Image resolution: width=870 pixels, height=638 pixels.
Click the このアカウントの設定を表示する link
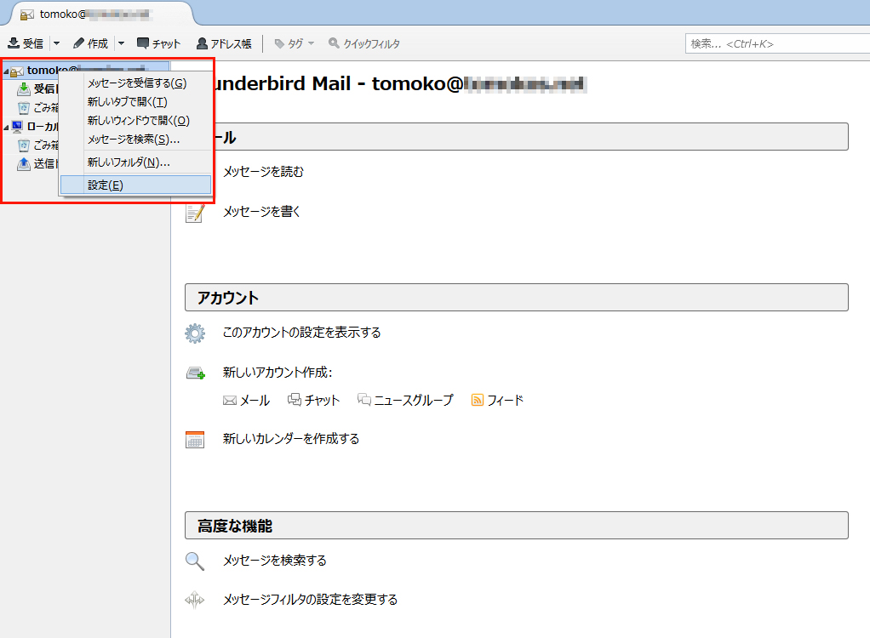point(302,333)
